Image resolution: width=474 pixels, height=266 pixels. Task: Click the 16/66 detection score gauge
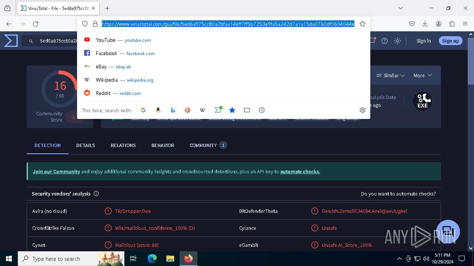pos(60,89)
